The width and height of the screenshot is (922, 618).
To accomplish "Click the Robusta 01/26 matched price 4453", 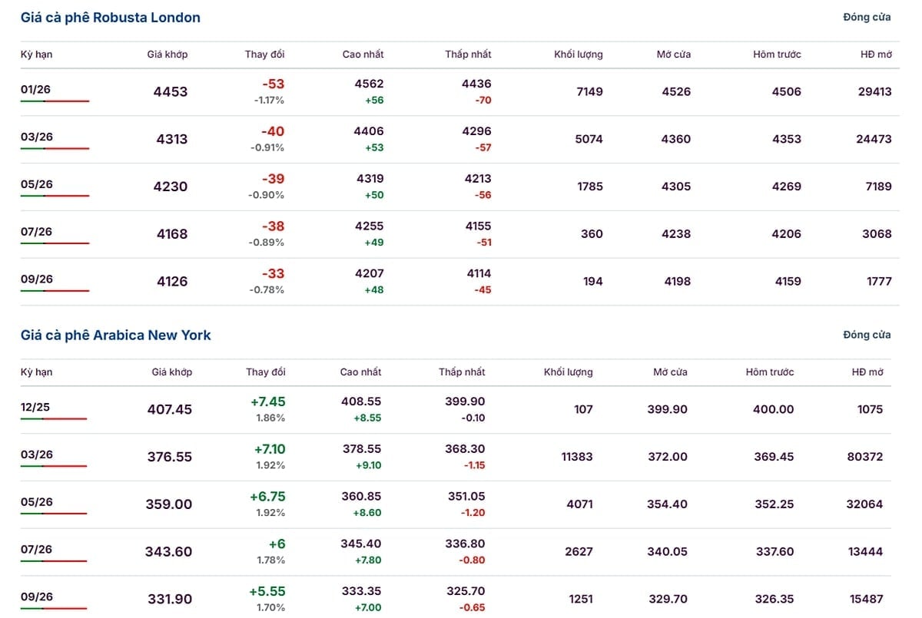I will coord(171,92).
